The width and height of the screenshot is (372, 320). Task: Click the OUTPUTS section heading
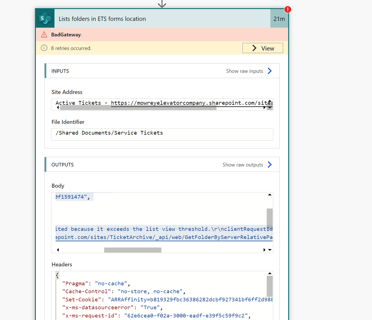[x=62, y=165]
